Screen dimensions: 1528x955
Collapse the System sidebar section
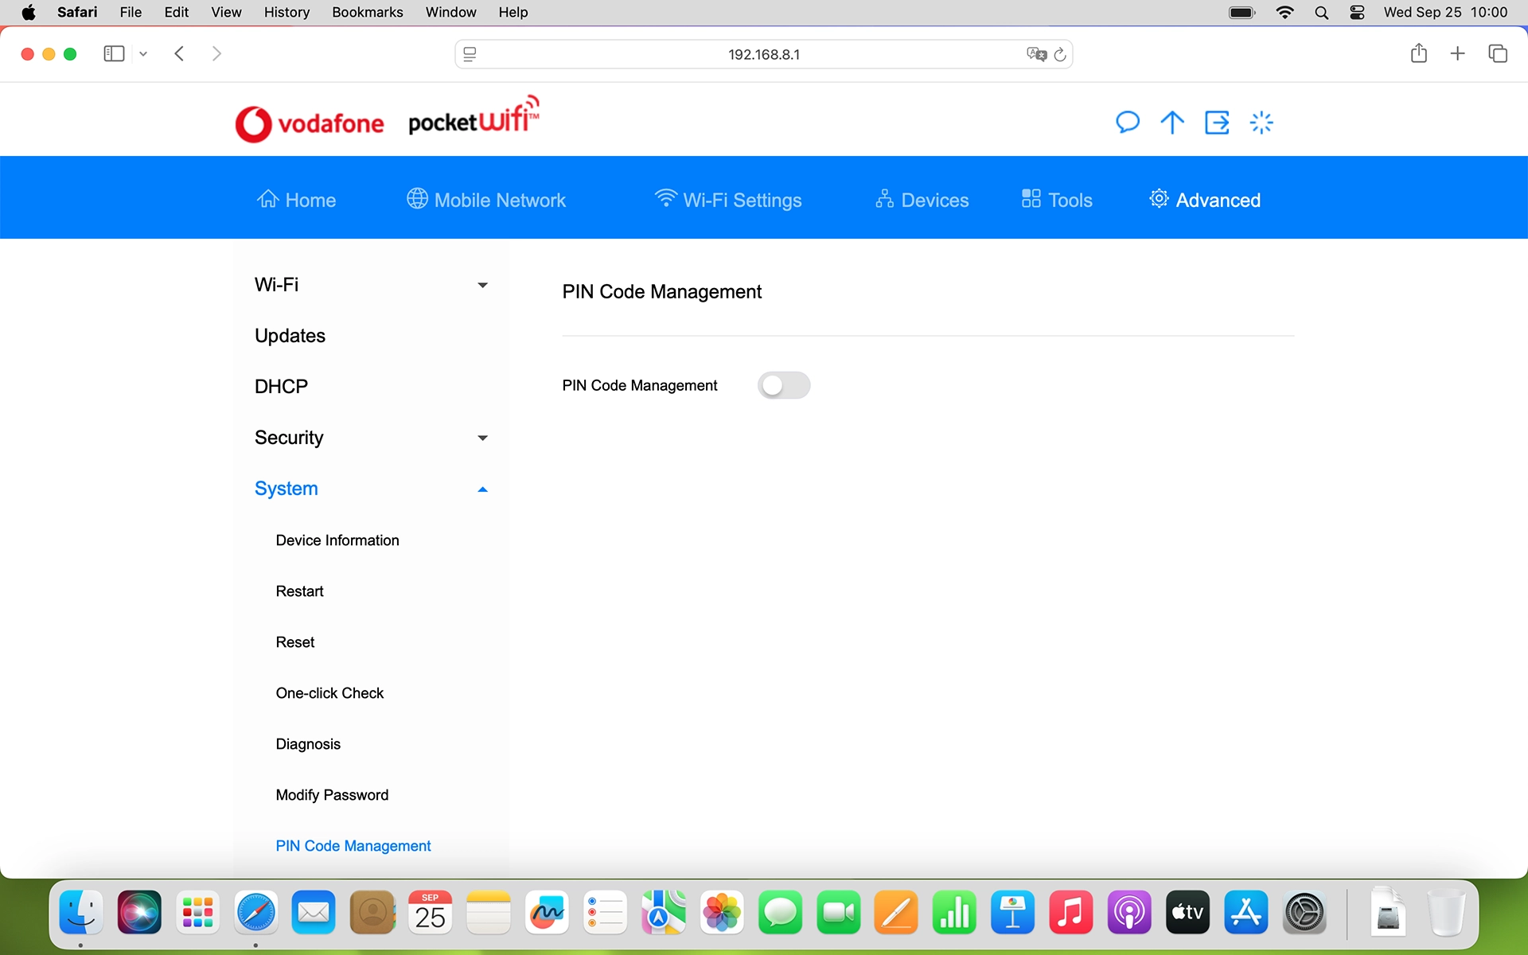482,489
